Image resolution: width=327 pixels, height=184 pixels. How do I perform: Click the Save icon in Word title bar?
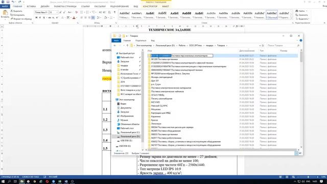[8, 2]
